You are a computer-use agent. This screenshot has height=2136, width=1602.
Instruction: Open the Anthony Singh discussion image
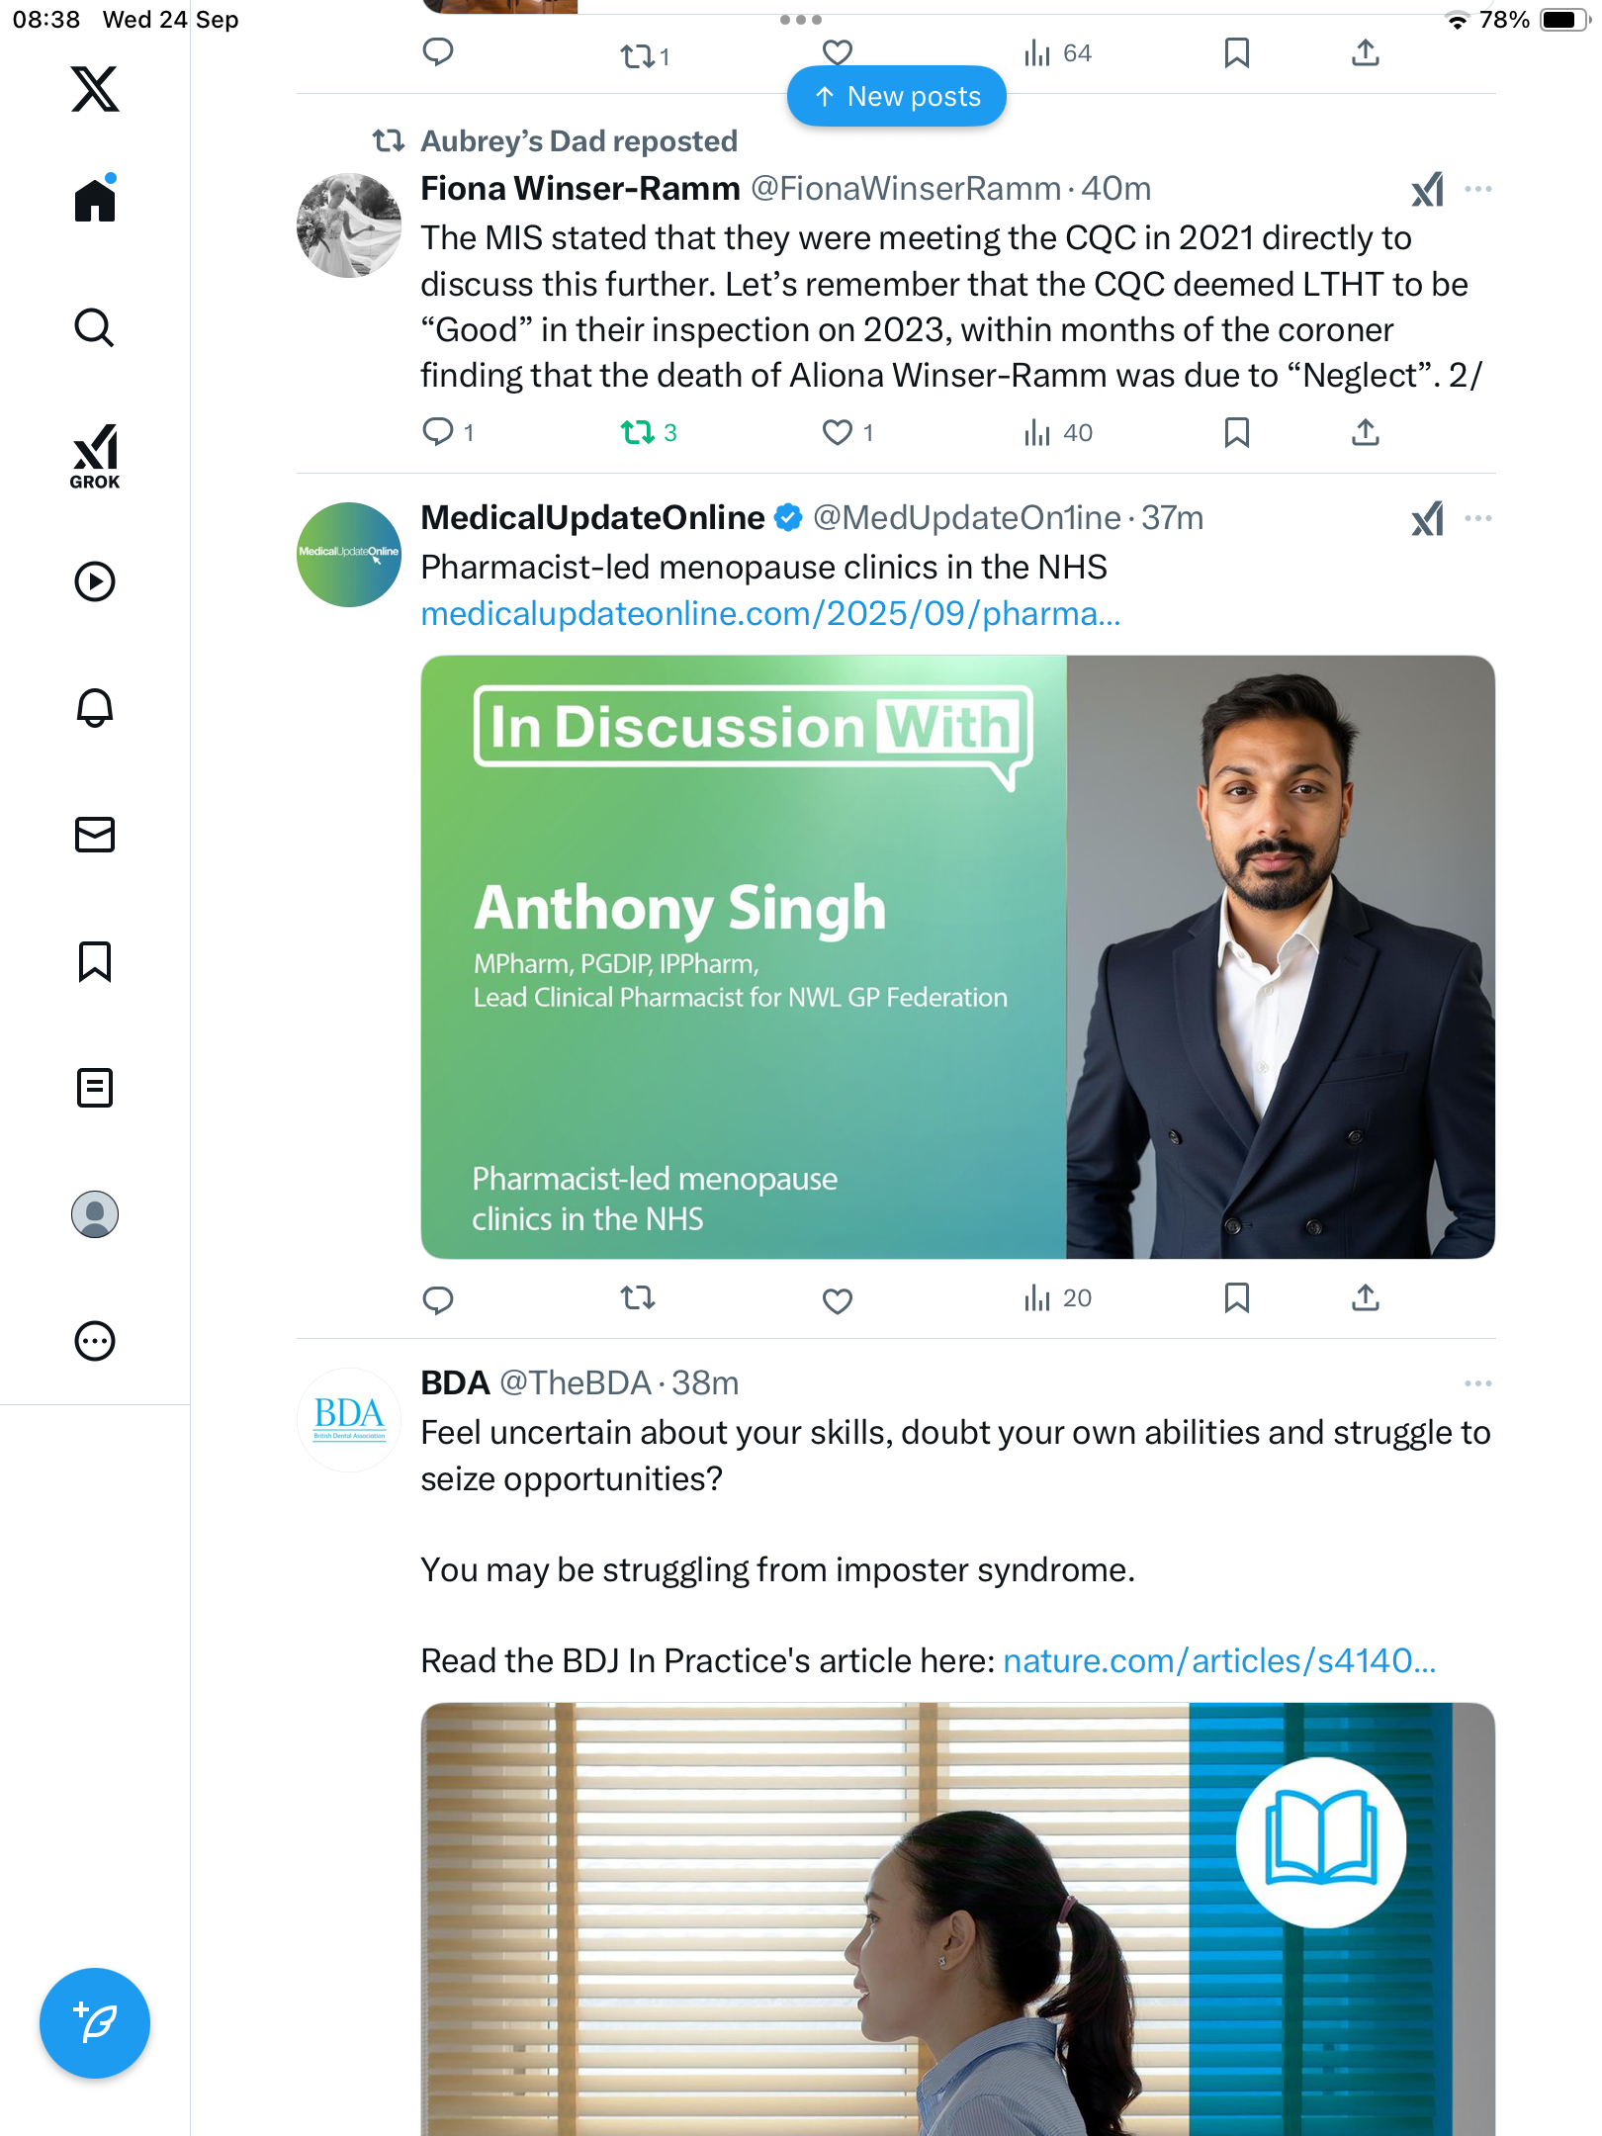point(957,956)
